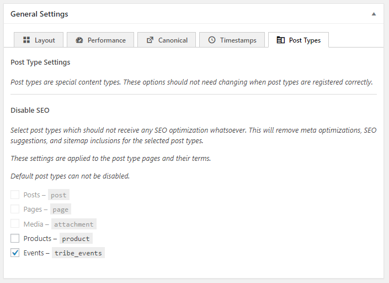389x283 pixels.
Task: Switch to the Performance tab
Action: click(x=100, y=40)
